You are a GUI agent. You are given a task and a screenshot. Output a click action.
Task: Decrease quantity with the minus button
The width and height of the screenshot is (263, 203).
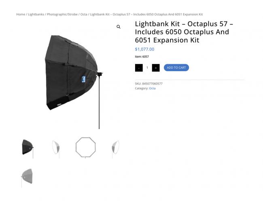[x=139, y=68]
